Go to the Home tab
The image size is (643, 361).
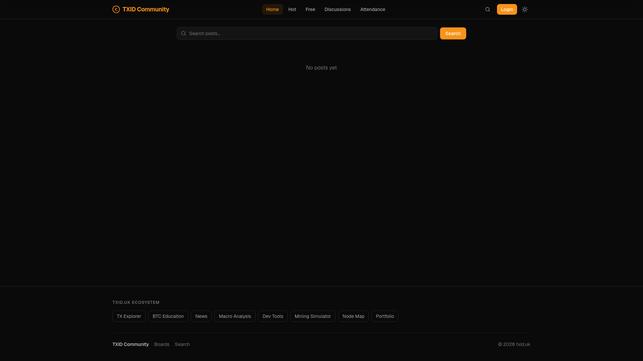[x=272, y=9]
